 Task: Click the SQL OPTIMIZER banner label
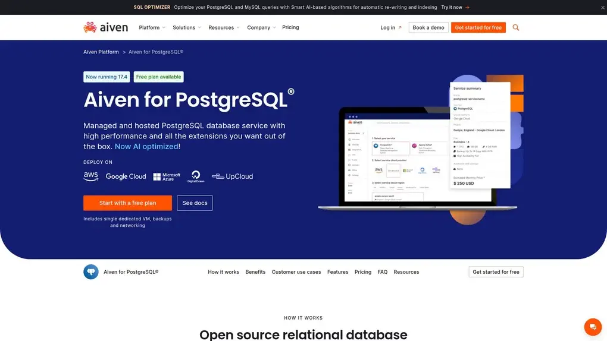pyautogui.click(x=152, y=7)
